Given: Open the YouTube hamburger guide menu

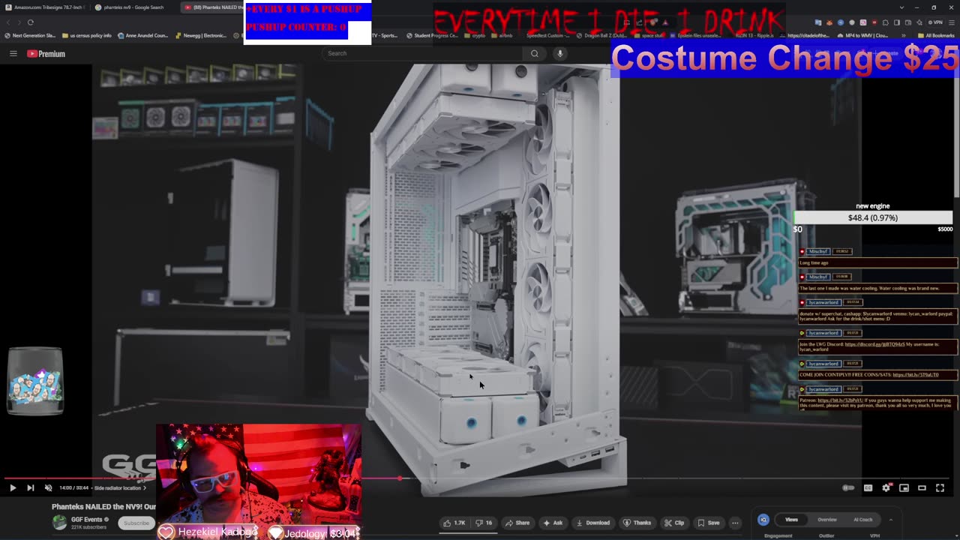Looking at the screenshot, I should coord(13,53).
